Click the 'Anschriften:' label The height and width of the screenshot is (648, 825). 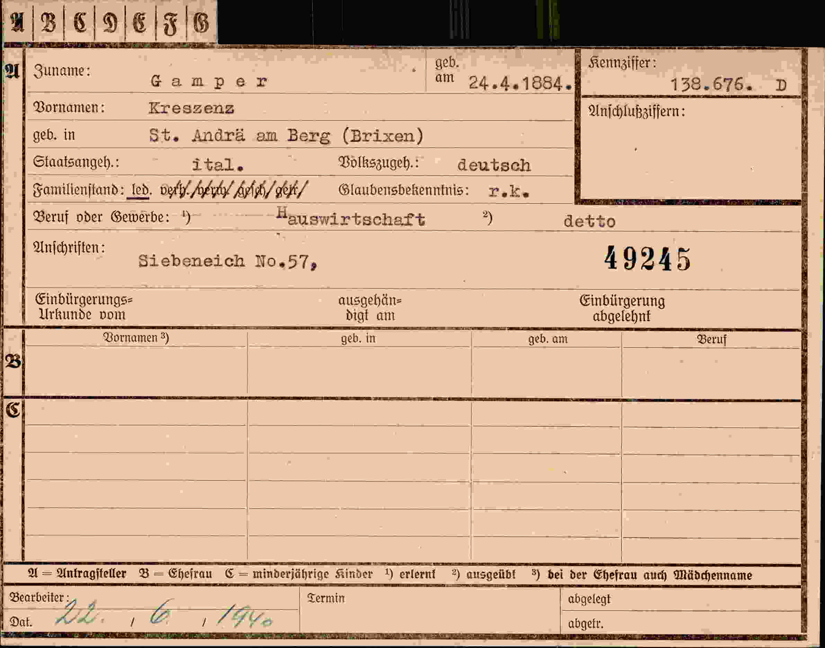tap(69, 248)
